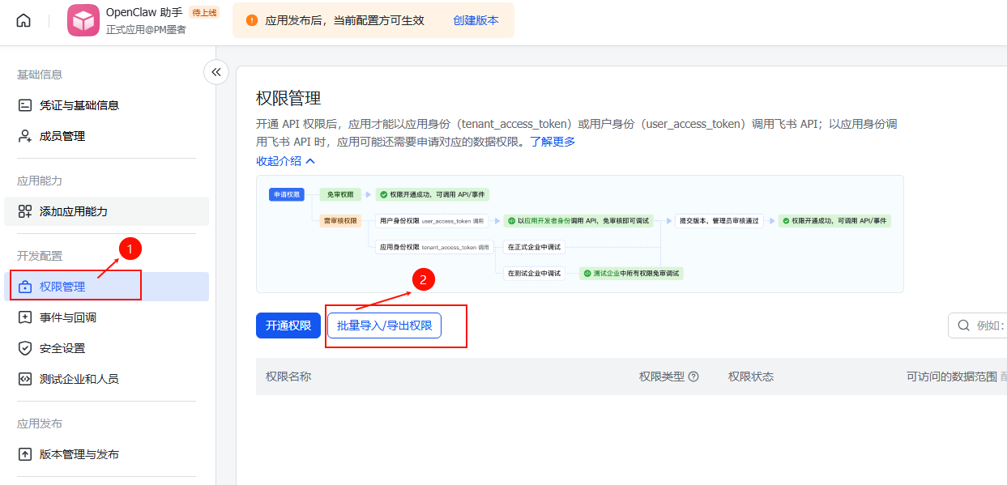Click the 版本管理与发布 upload icon
Screen dimensions: 1007x485
[x=25, y=454]
